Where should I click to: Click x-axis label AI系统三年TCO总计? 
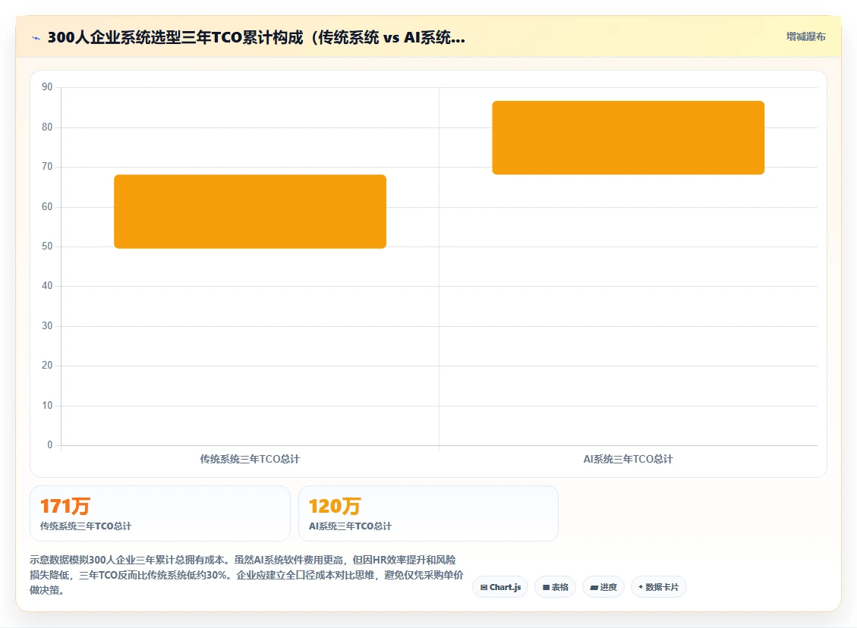628,460
